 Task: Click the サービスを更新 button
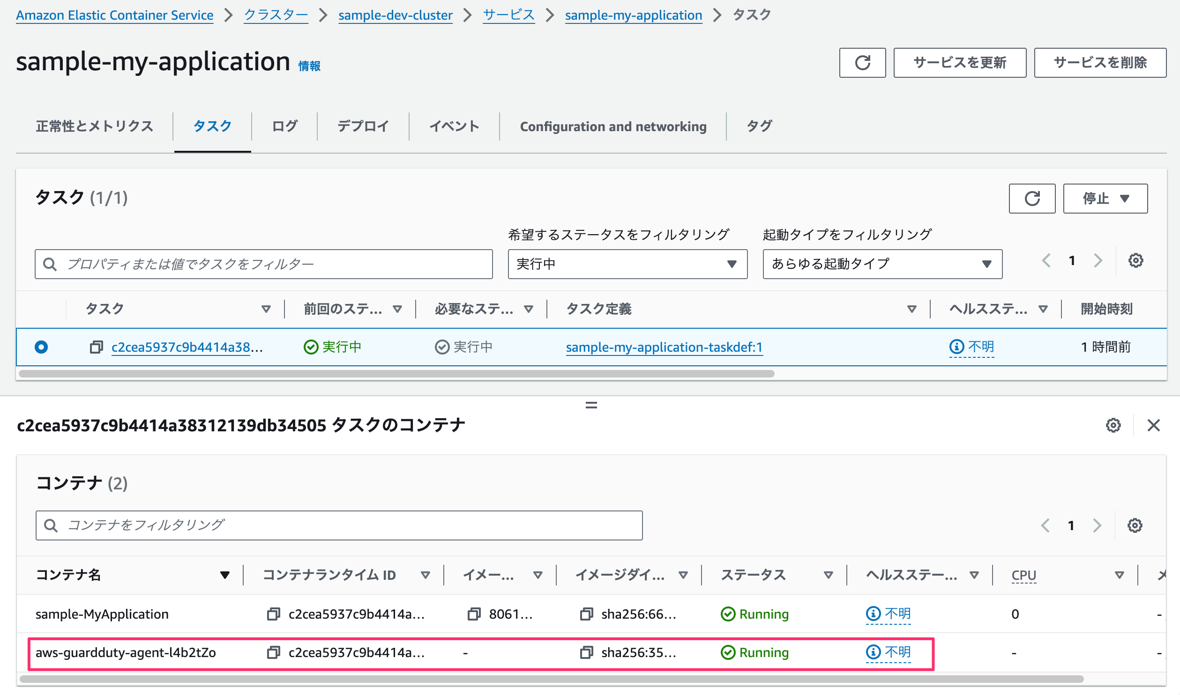coord(960,62)
